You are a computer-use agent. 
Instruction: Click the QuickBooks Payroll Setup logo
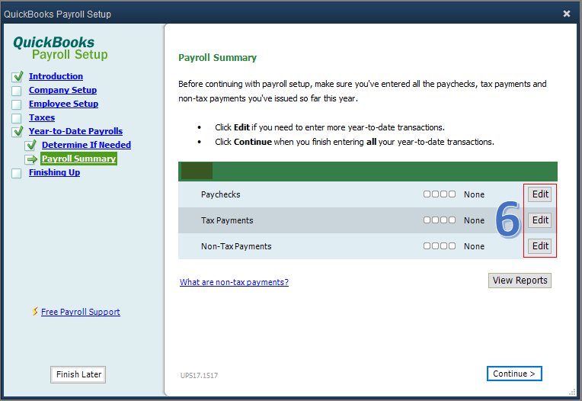coord(60,48)
